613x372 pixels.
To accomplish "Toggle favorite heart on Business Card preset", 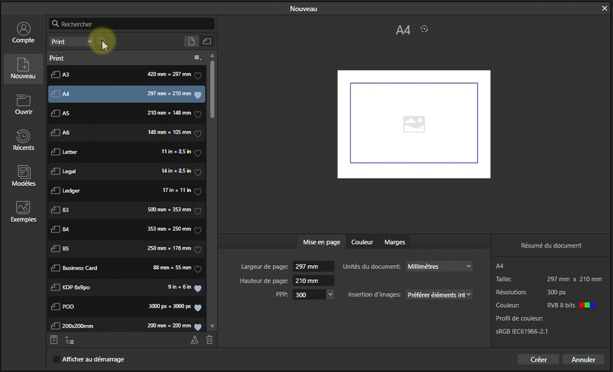I will [198, 269].
